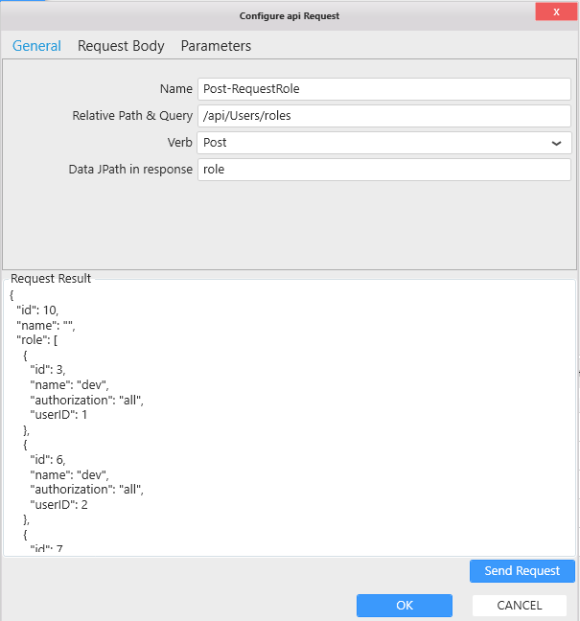Close the Configure api Request dialog
This screenshot has width=580, height=621.
click(556, 11)
